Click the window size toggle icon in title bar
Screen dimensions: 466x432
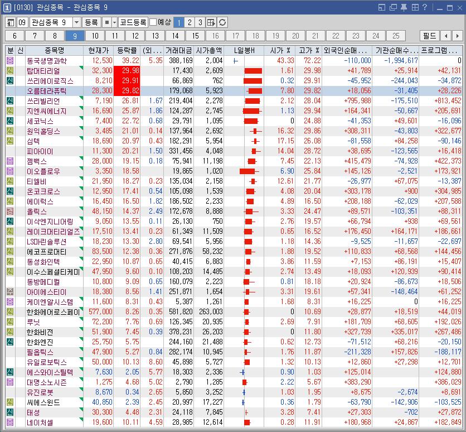pyautogui.click(x=382, y=7)
